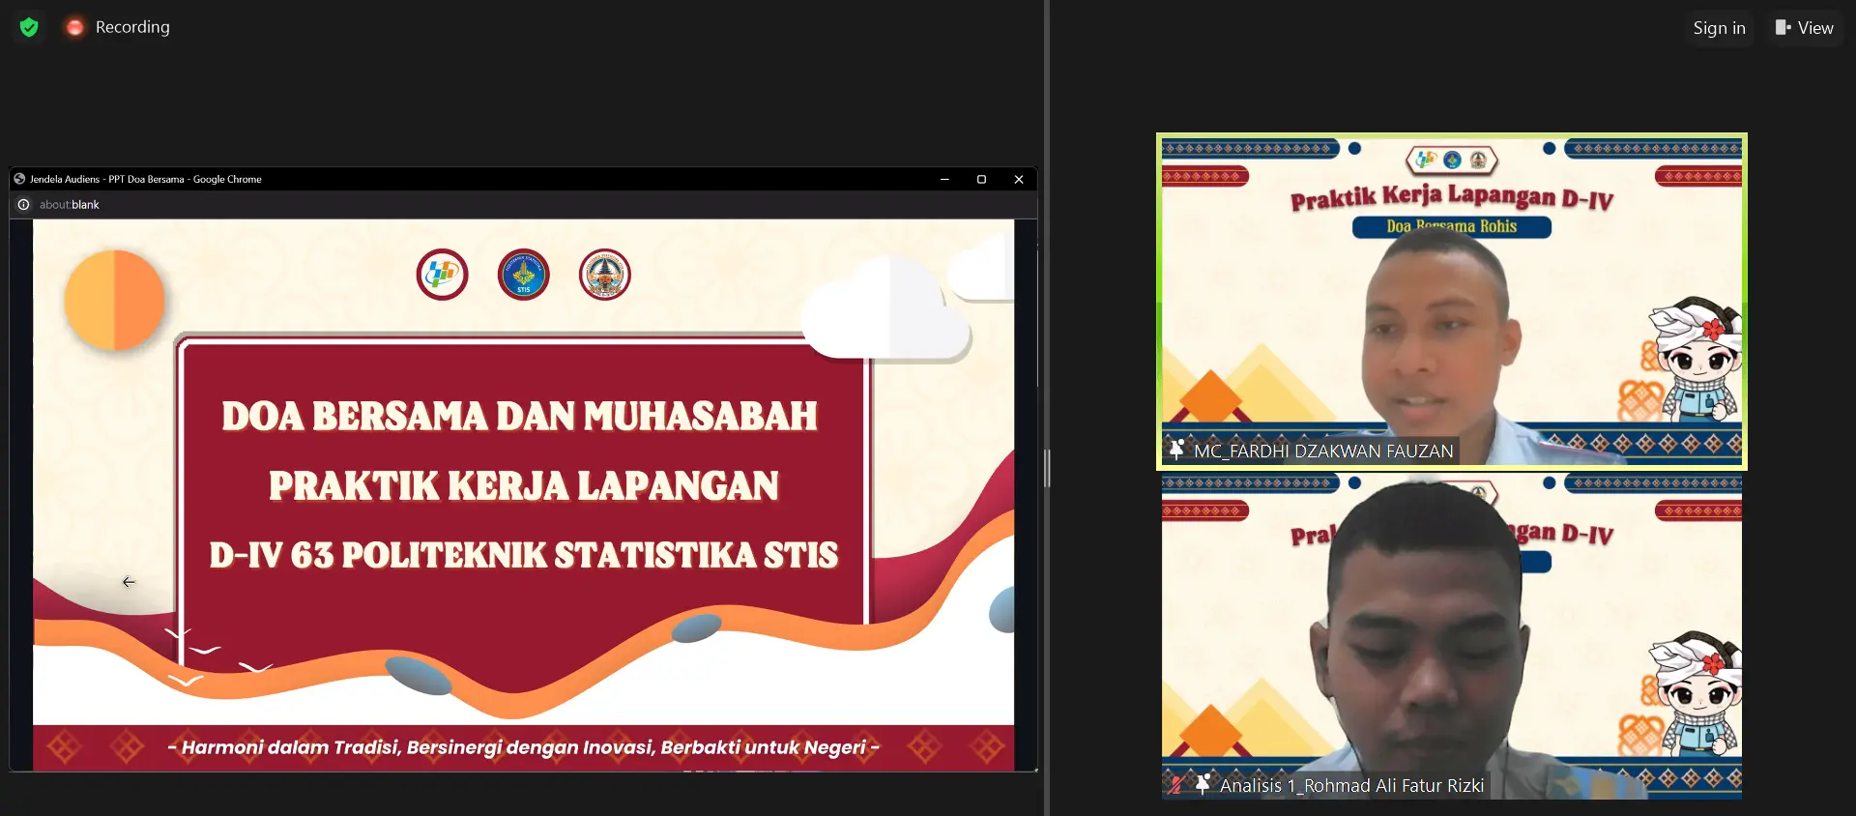Click the Chrome icon in the title bar
The width and height of the screenshot is (1856, 816).
tap(19, 179)
